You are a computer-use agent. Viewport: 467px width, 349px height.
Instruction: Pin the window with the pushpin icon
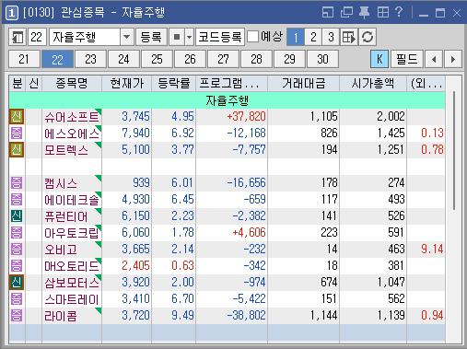click(365, 13)
